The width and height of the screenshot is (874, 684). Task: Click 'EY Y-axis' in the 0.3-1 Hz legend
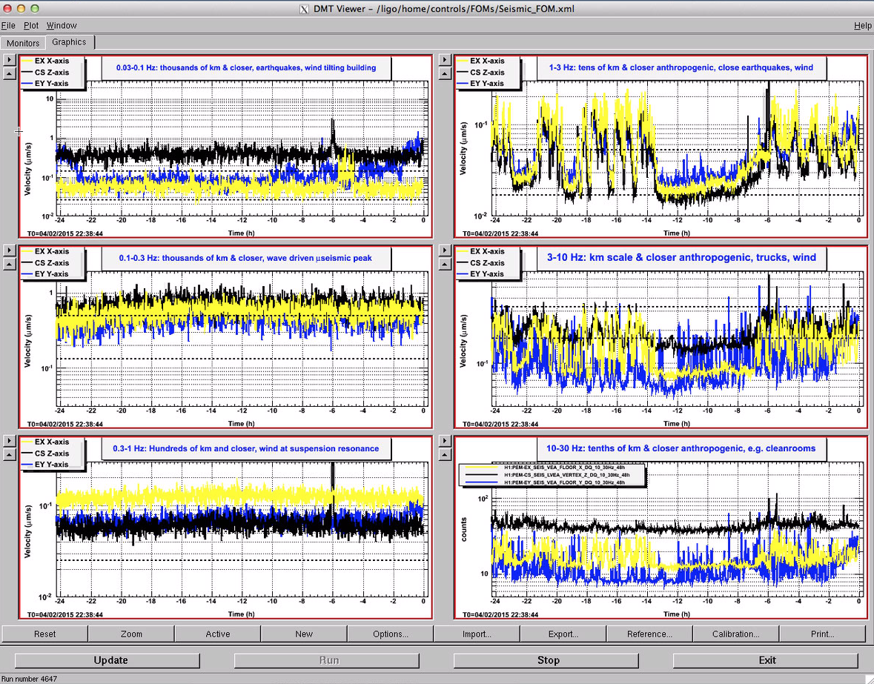coord(51,465)
